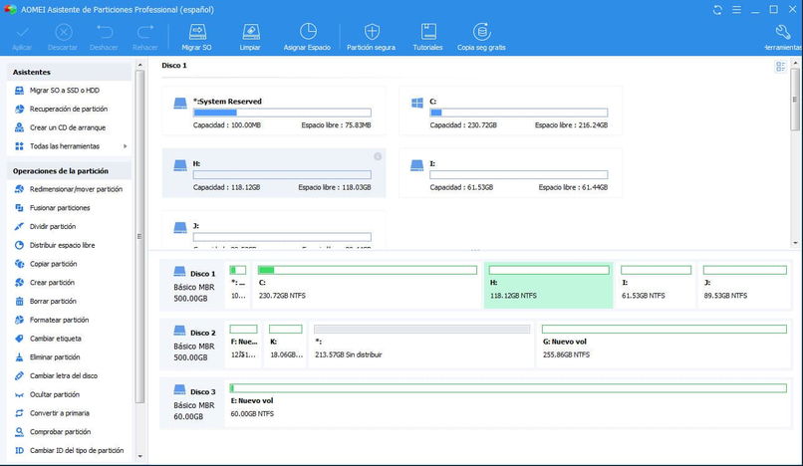Click the Asistentes section header
The image size is (803, 466).
click(x=69, y=73)
